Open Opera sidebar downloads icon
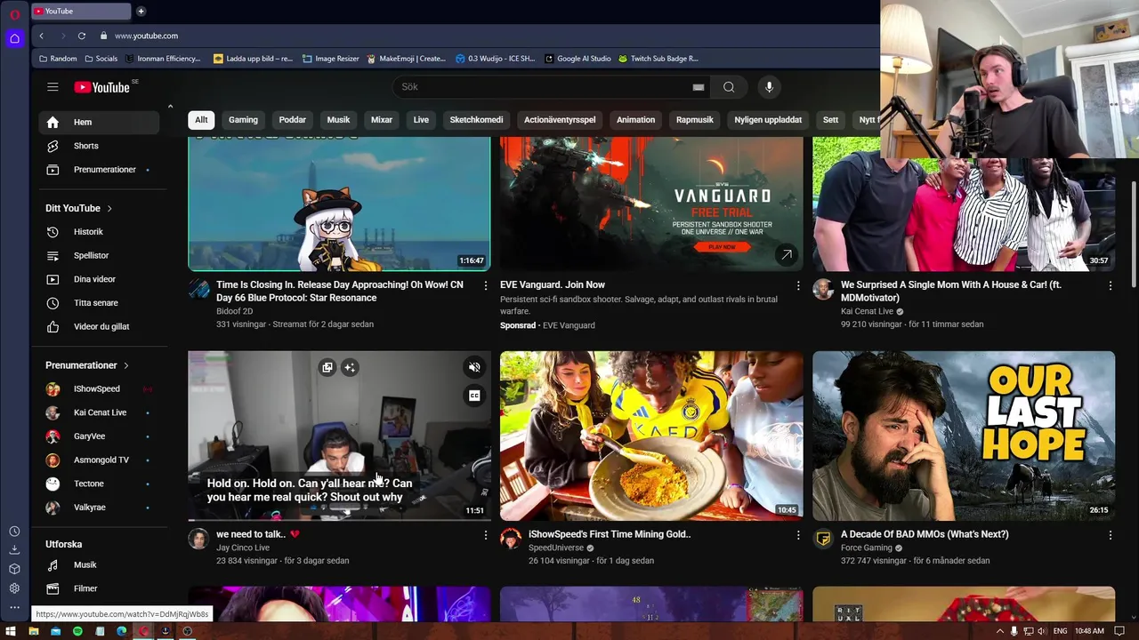Viewport: 1139px width, 640px height. pos(14,550)
